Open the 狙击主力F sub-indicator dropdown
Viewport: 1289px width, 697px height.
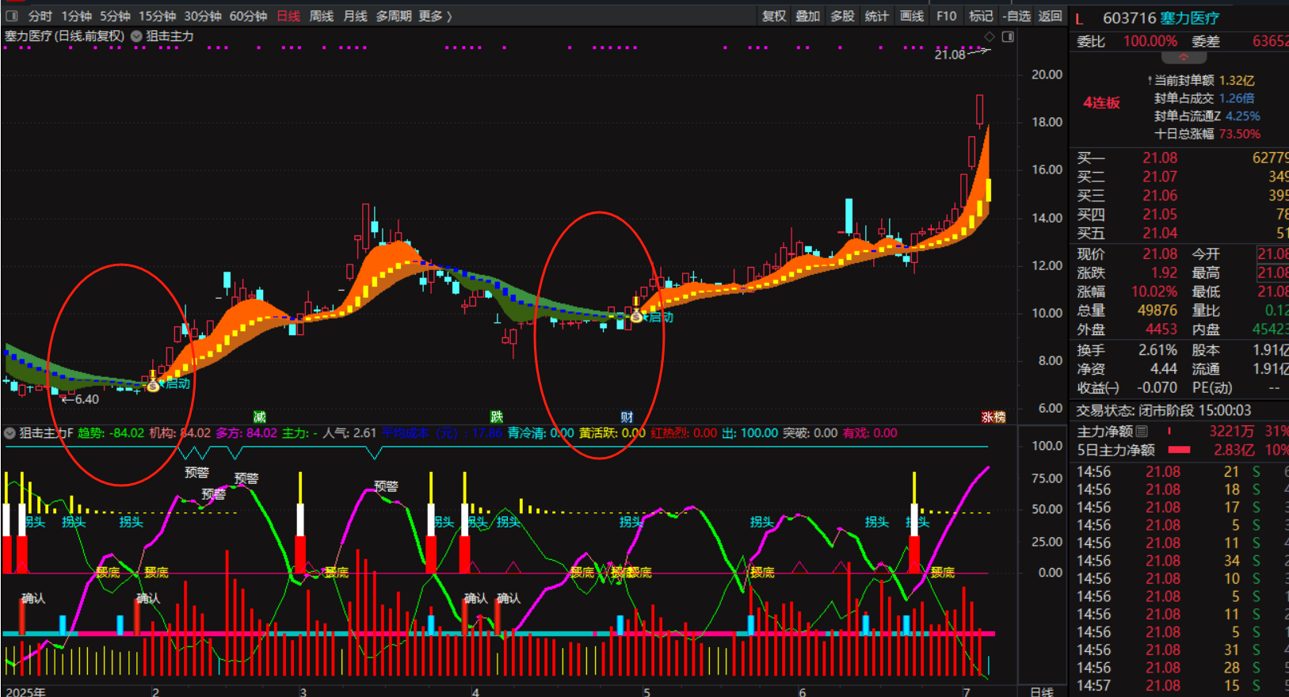point(10,433)
